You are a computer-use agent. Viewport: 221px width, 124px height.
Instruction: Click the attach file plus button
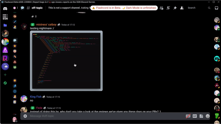coord(25,116)
